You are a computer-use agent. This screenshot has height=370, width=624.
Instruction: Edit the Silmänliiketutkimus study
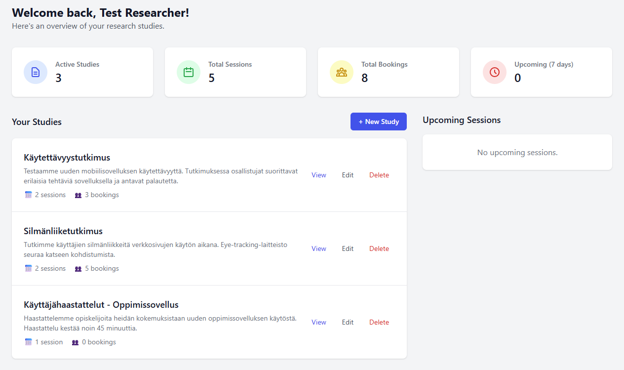pos(348,248)
